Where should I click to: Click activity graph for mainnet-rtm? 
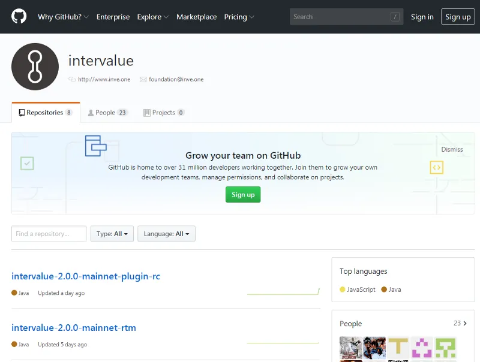[283, 343]
